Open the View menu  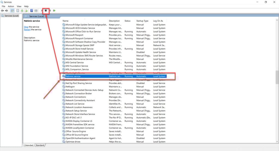[19, 7]
